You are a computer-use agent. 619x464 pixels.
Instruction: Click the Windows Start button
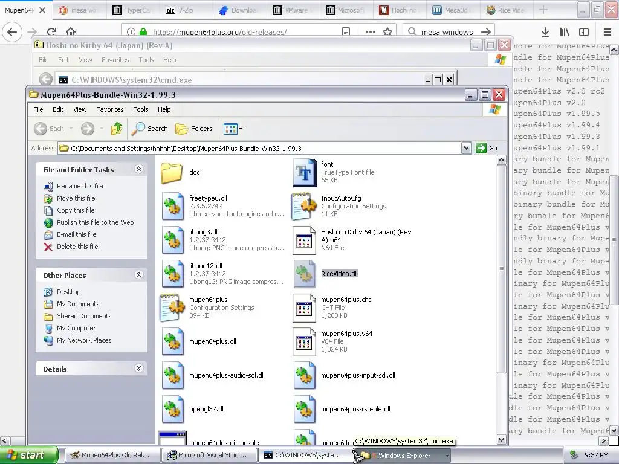(29, 455)
